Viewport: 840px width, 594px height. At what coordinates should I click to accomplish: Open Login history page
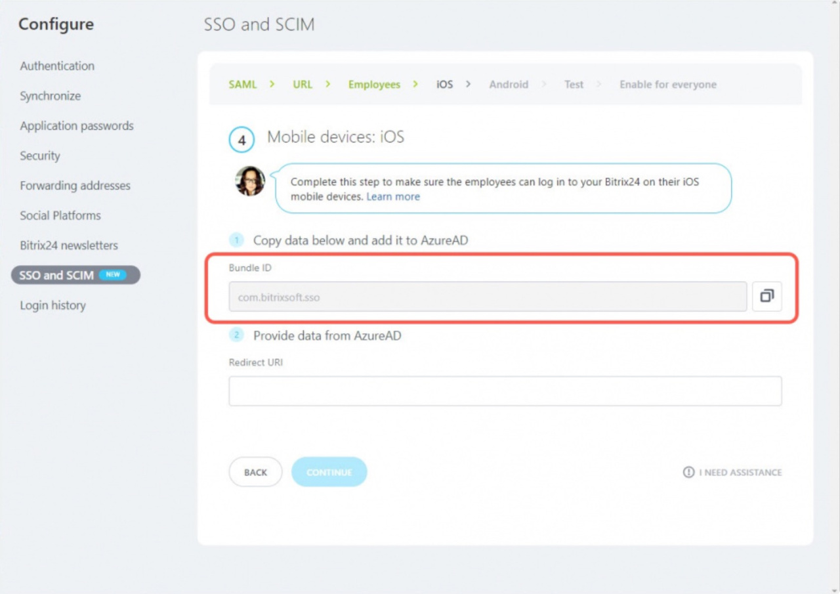coord(53,305)
